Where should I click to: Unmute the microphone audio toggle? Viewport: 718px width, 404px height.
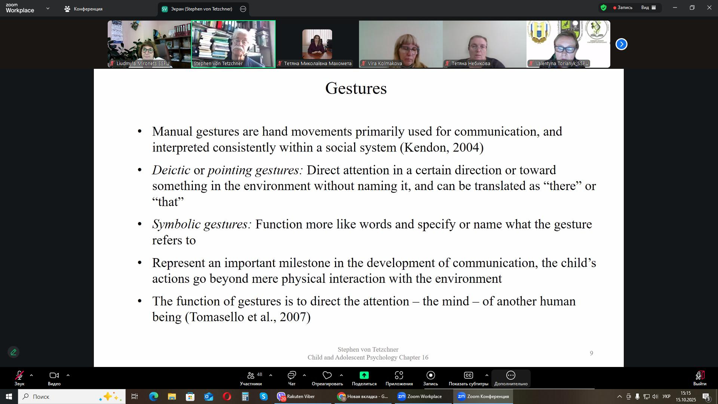(x=19, y=375)
